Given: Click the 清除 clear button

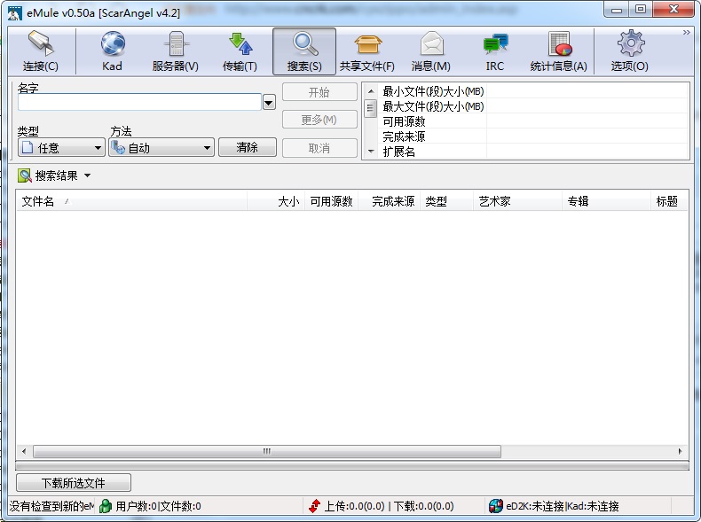Looking at the screenshot, I should pos(248,147).
